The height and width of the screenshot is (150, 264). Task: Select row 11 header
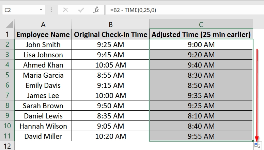point(7,136)
